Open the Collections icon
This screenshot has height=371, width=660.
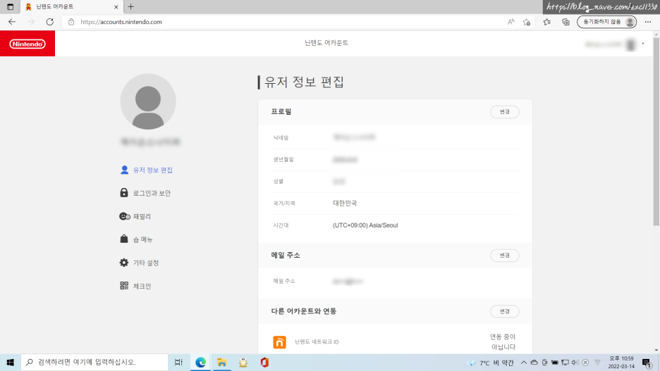pyautogui.click(x=566, y=22)
